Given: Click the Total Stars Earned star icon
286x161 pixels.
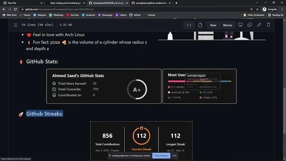Looking at the screenshot, I should pyautogui.click(x=54, y=84).
